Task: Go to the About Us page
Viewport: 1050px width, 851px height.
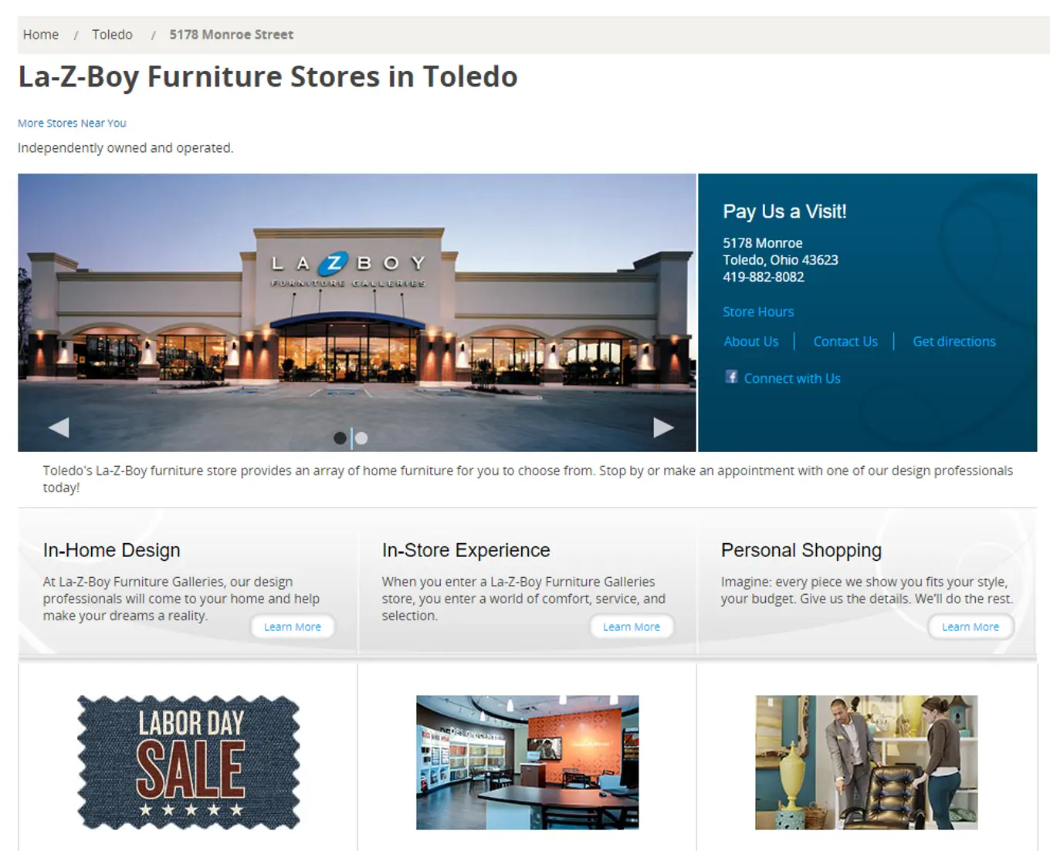Action: [x=751, y=341]
